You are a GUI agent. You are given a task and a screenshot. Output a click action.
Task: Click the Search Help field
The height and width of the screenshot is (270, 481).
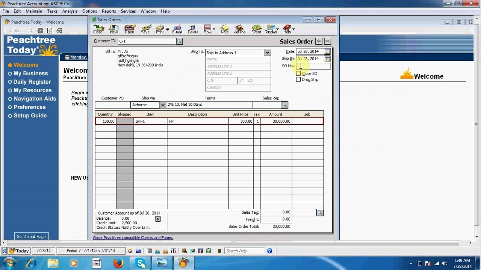click(x=245, y=251)
